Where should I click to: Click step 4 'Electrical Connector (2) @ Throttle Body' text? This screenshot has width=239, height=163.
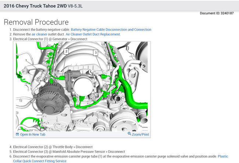click(43, 147)
